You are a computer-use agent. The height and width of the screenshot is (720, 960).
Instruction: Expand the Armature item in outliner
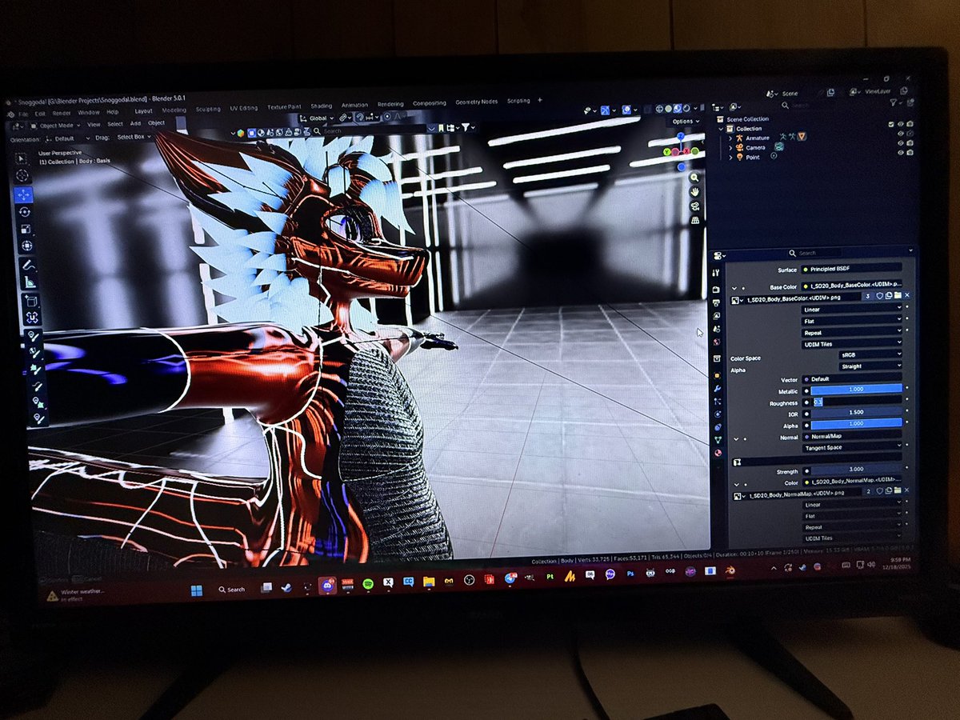pos(730,138)
